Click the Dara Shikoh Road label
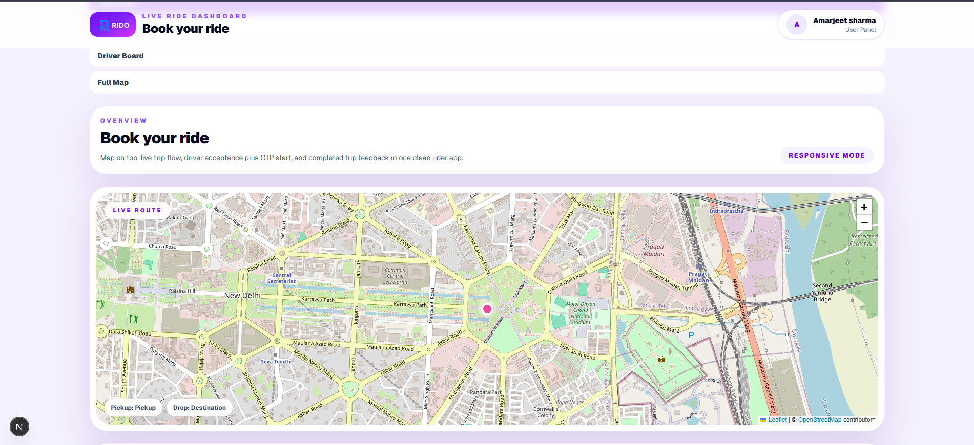The image size is (974, 445). [x=130, y=332]
